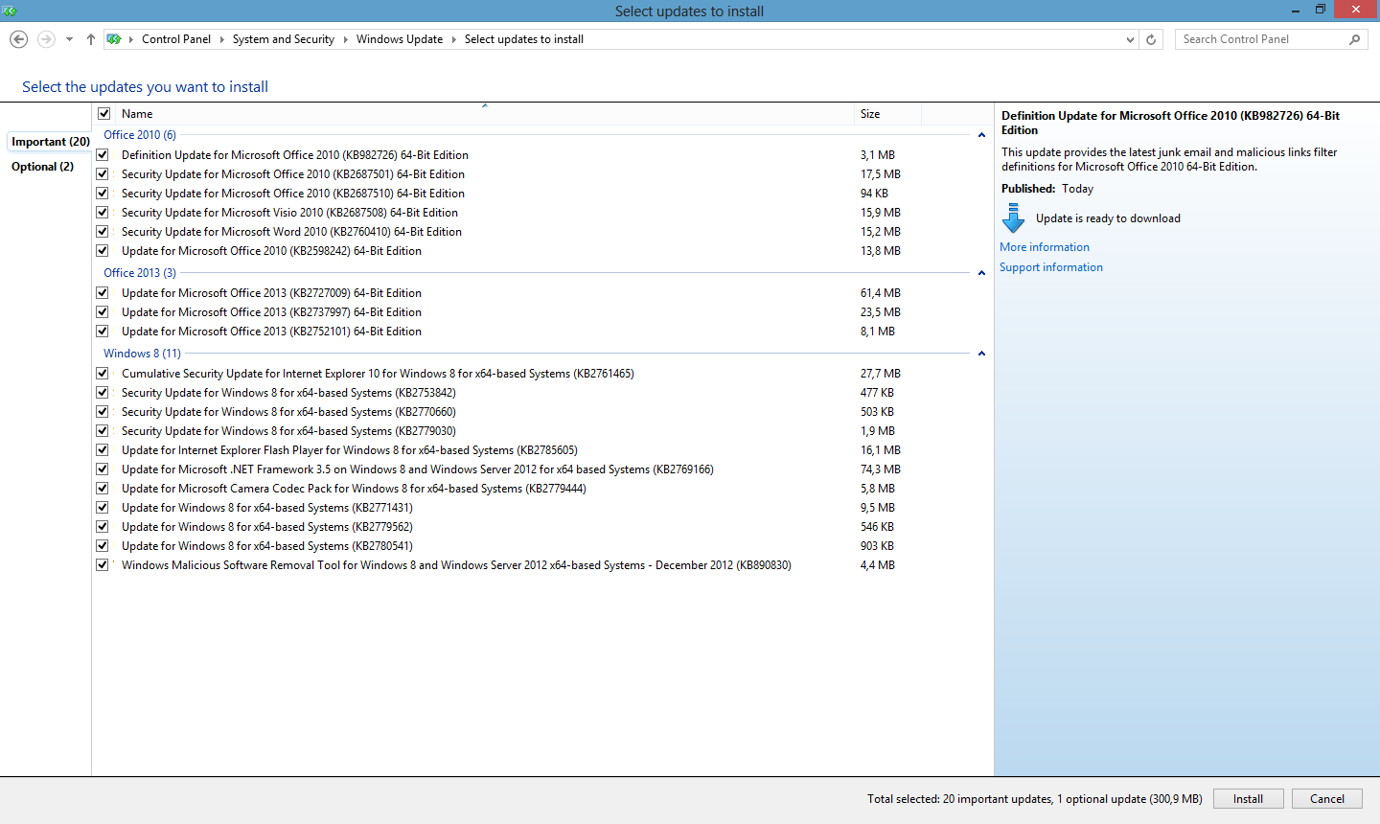This screenshot has width=1380, height=824.
Task: Uncheck the KB2753842 security update checkbox
Action: point(103,393)
